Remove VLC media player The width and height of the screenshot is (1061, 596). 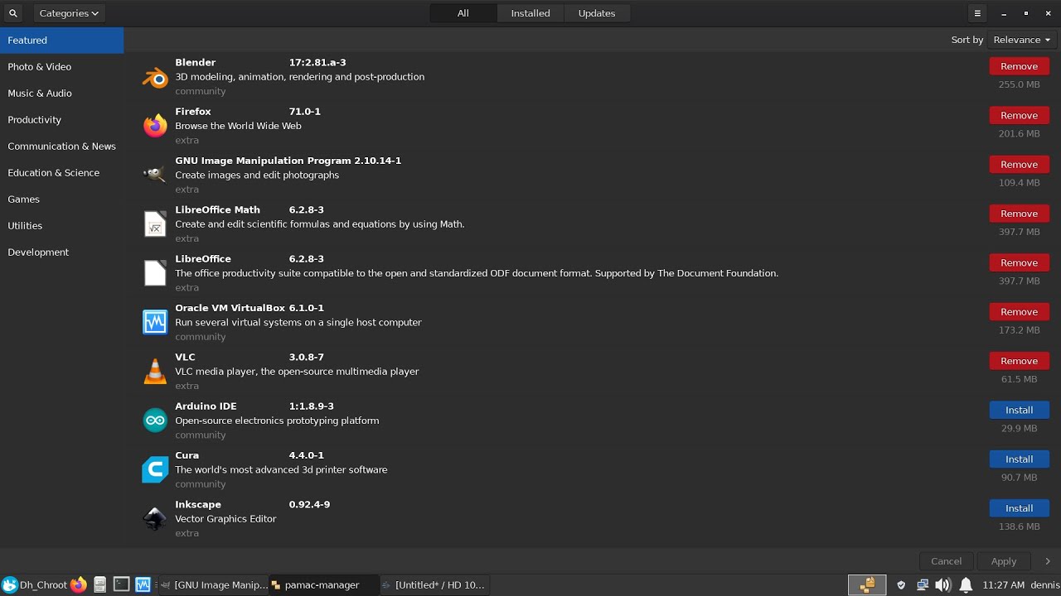point(1019,361)
